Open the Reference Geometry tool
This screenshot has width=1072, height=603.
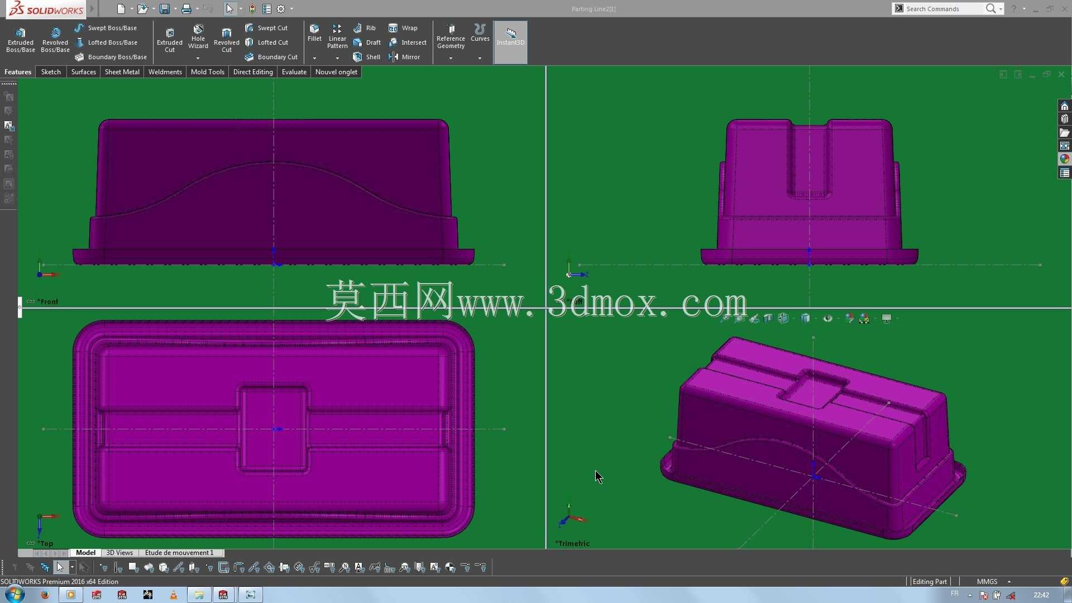451,37
